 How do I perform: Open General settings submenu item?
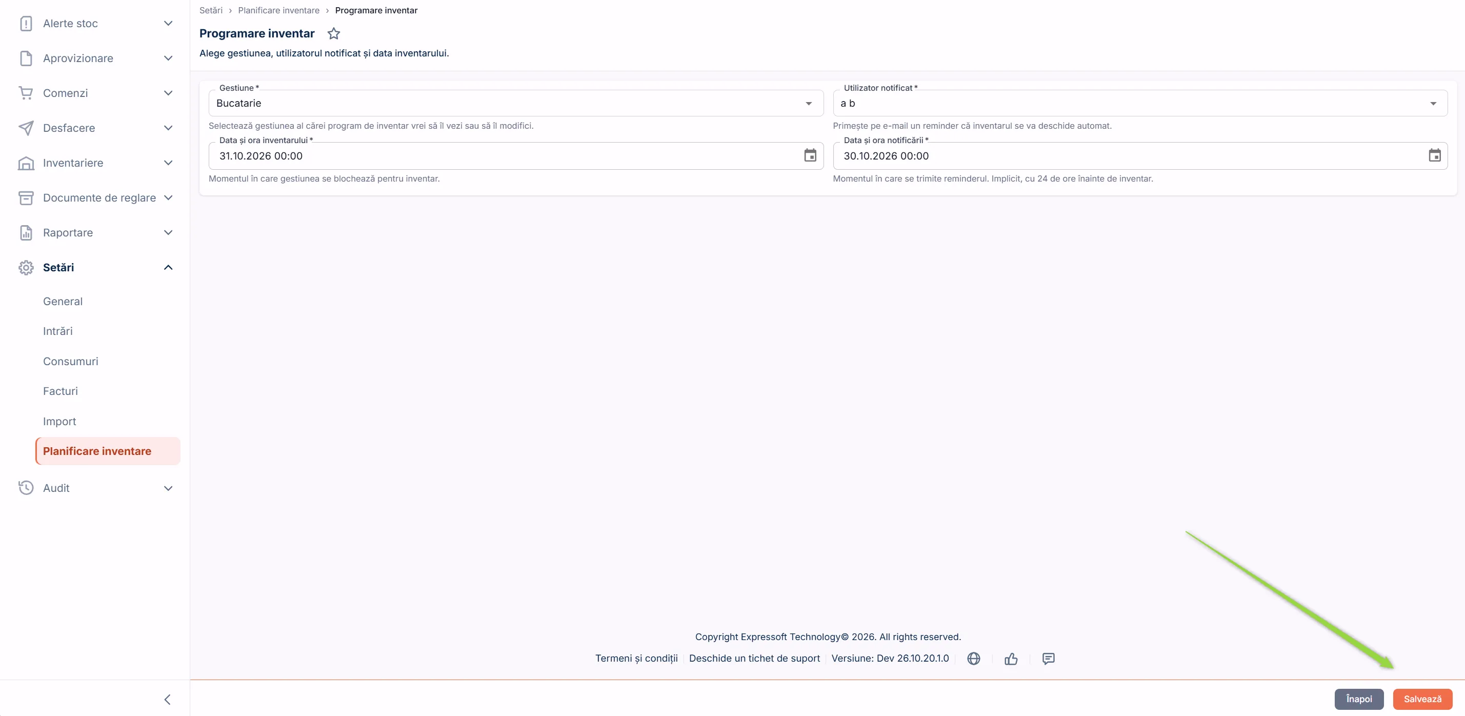tap(63, 302)
